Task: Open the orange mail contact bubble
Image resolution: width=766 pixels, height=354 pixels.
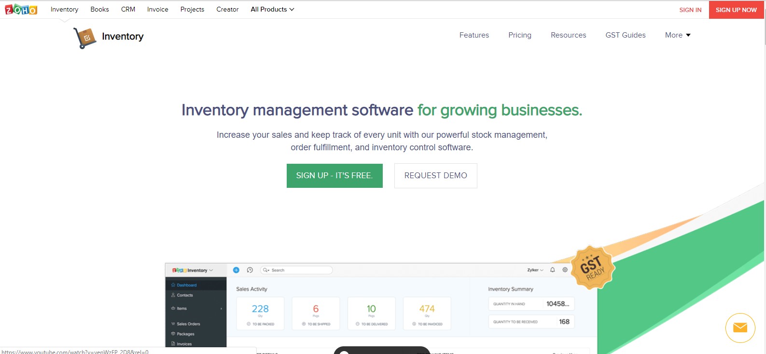Action: click(x=740, y=328)
